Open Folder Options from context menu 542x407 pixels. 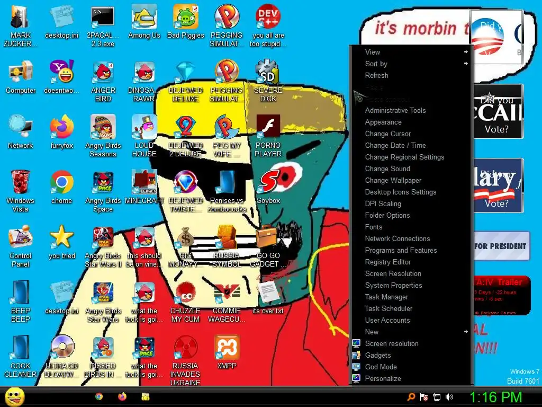(x=411, y=215)
